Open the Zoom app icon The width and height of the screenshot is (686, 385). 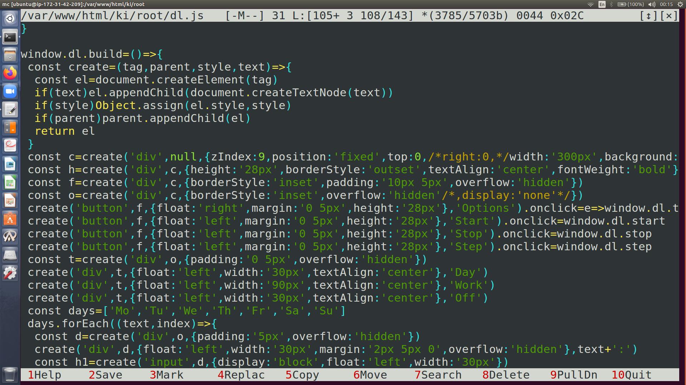click(10, 91)
